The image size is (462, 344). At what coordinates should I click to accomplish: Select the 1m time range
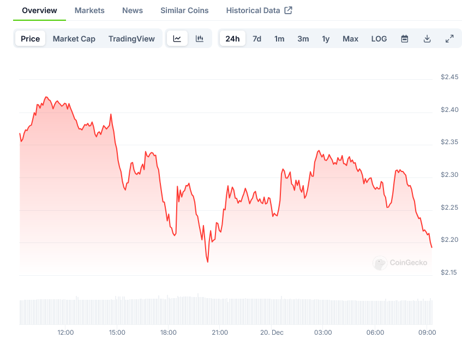pyautogui.click(x=279, y=39)
